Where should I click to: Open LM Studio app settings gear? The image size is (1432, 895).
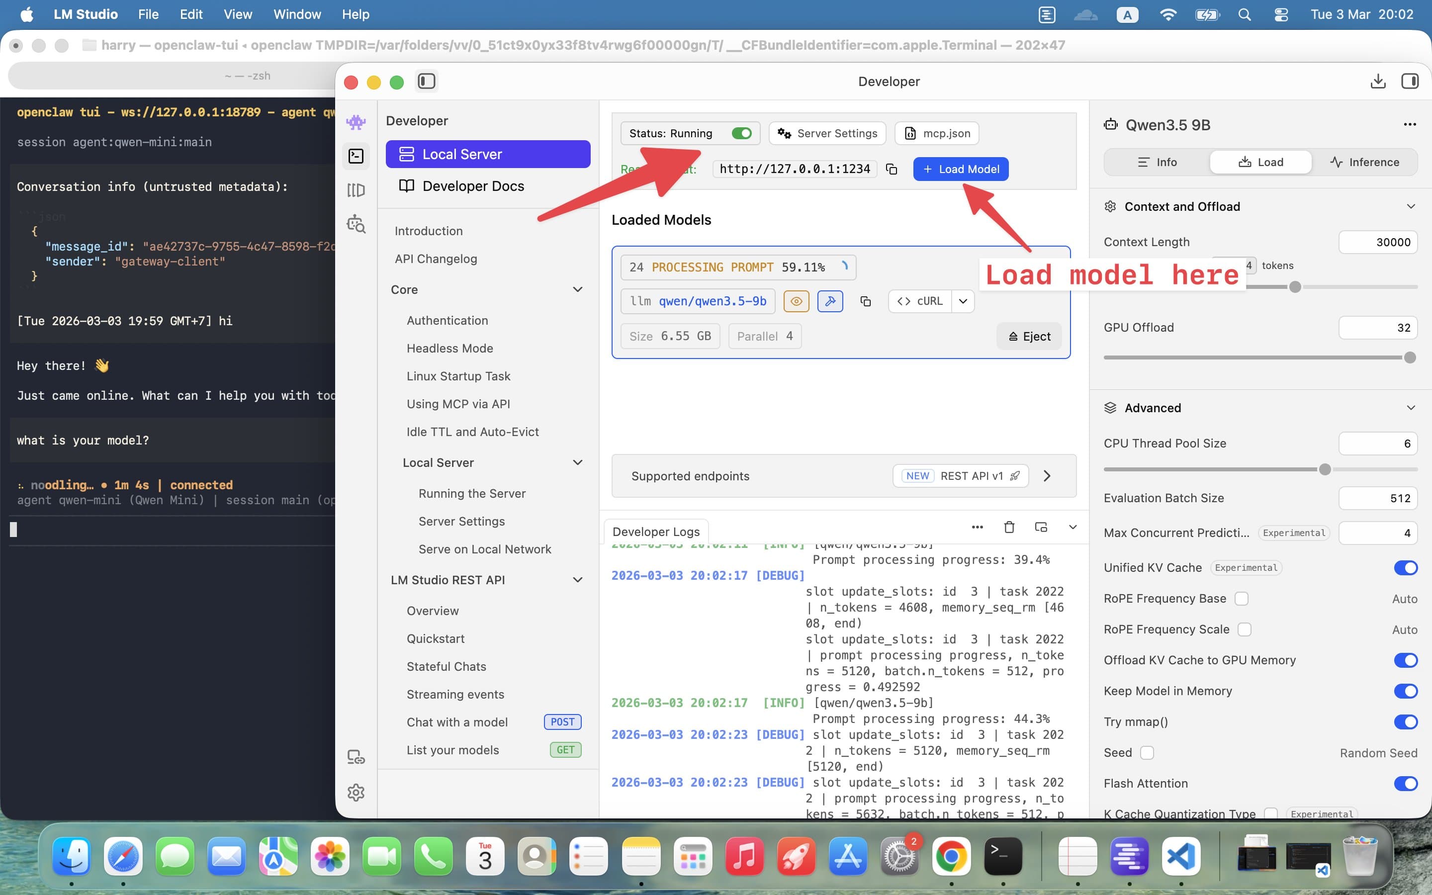click(x=356, y=793)
